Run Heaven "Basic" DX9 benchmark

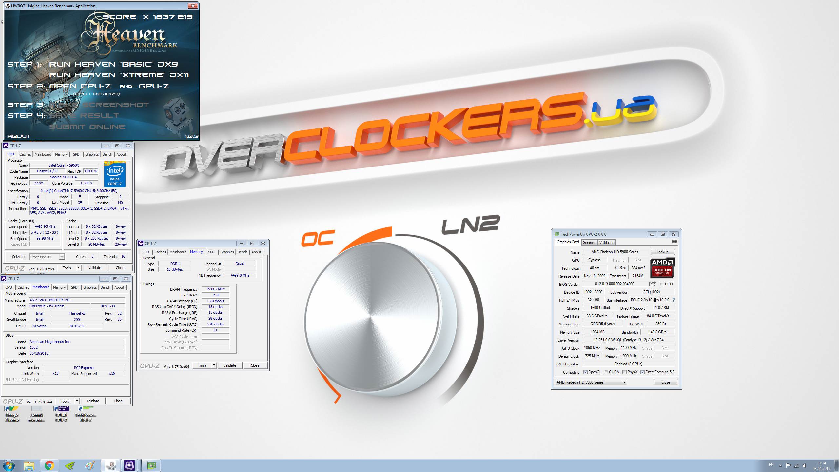[x=113, y=64]
